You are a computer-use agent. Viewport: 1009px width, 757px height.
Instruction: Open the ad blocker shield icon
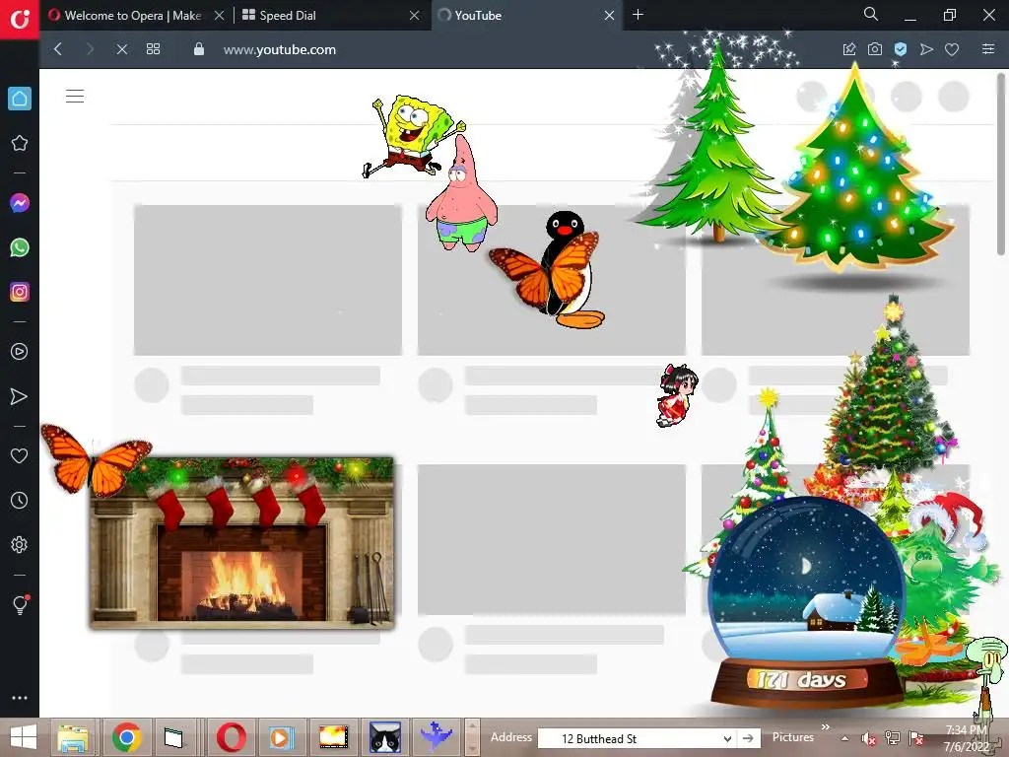tap(901, 49)
